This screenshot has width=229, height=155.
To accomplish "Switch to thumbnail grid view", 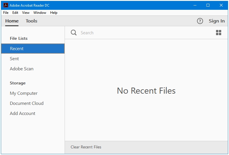I will 219,33.
